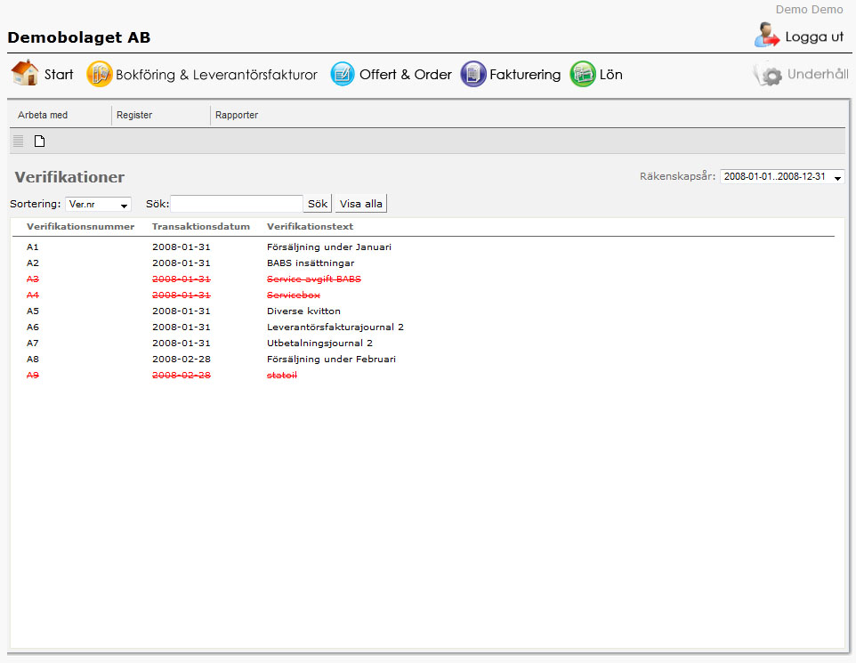
Task: Click the Logga ut user icon
Action: [x=767, y=35]
